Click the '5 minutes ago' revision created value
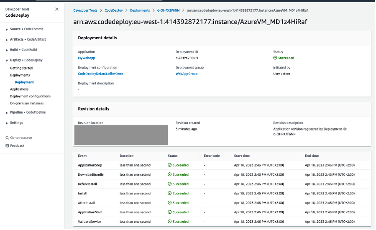The height and width of the screenshot is (230, 376). (186, 129)
